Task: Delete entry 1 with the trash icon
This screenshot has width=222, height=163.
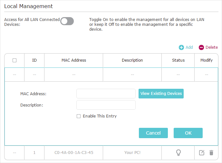Action: [x=211, y=153]
